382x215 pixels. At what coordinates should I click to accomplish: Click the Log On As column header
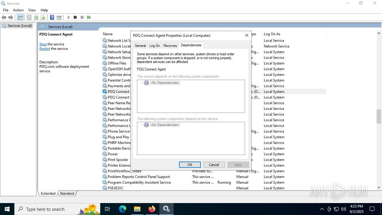[x=272, y=34]
